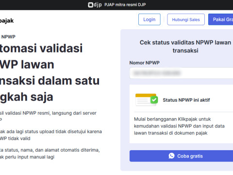Click the DJP logo in top banner

95,5
